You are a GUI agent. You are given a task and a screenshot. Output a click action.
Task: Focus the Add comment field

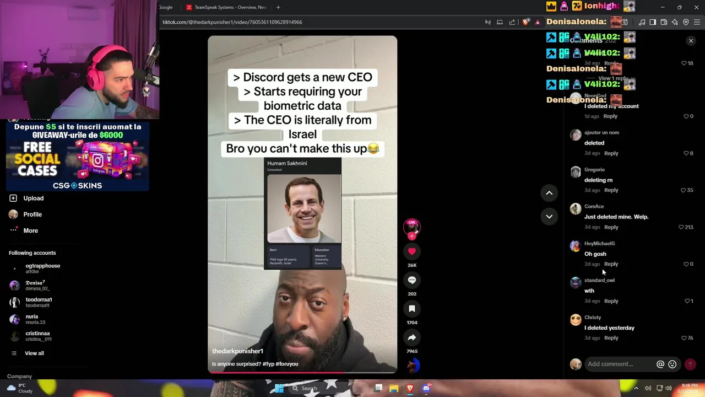pos(620,364)
